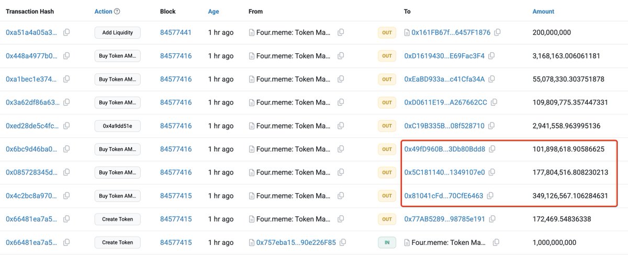Open transaction 0x448a4977b0 details
This screenshot has width=628, height=258.
pyautogui.click(x=32, y=56)
